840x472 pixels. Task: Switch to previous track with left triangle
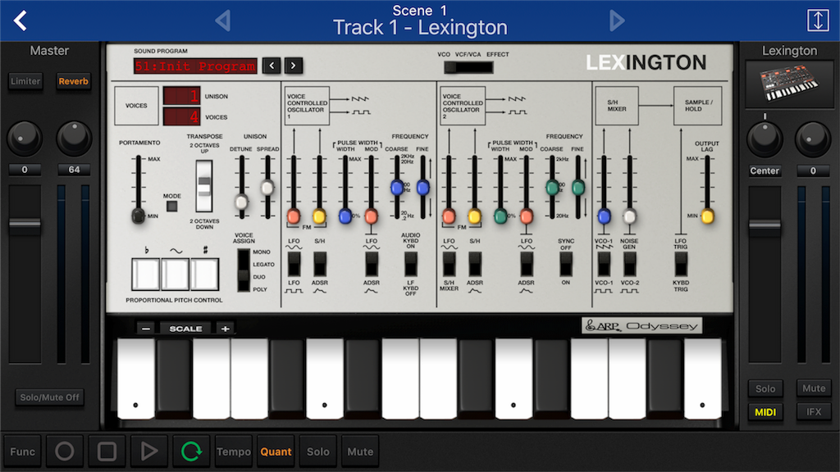(x=223, y=20)
